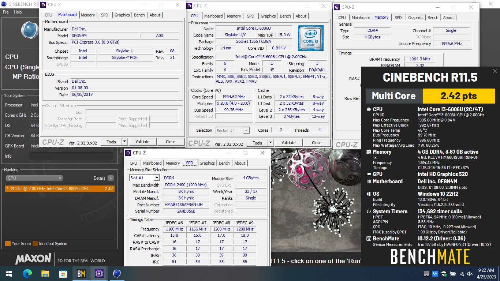The image size is (500, 281).
Task: Click Part Number HMA851S6AFR6N-UH field
Action: pyautogui.click(x=187, y=205)
